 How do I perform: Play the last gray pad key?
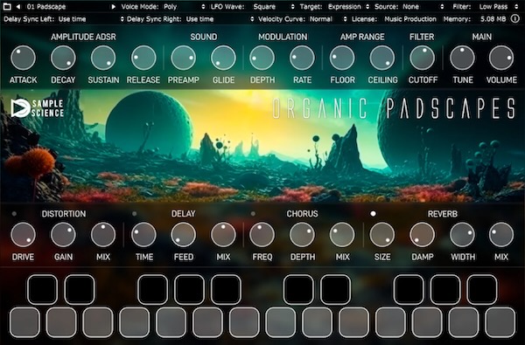(500, 322)
